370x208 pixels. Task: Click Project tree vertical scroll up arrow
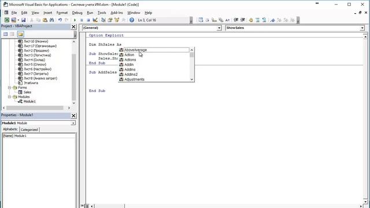(x=74, y=42)
